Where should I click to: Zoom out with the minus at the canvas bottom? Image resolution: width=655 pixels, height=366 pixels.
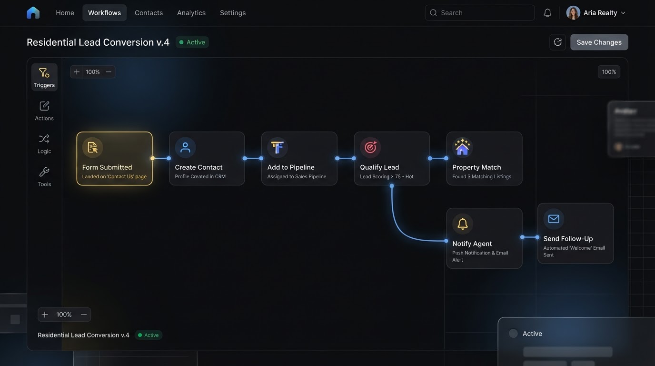(x=84, y=315)
